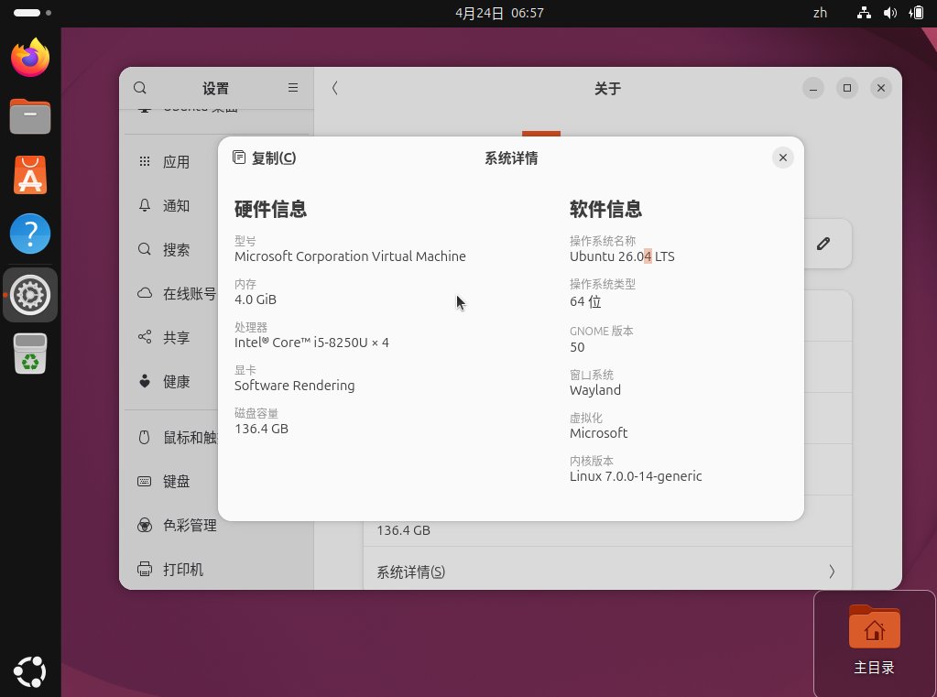Click the Microsoft virtualization value

coord(598,433)
